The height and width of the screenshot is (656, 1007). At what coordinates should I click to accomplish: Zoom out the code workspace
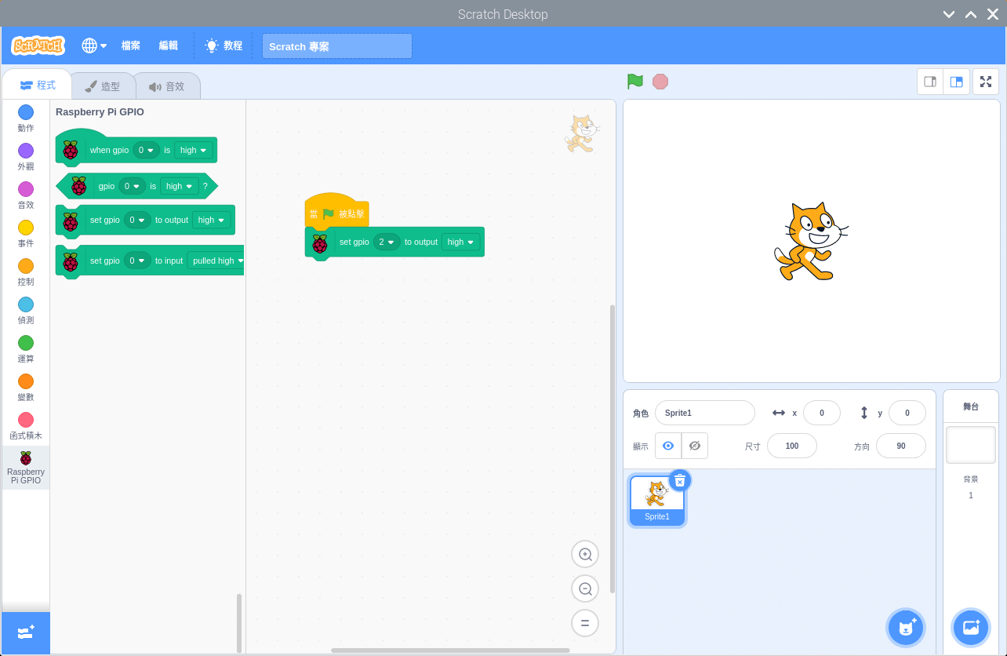[585, 589]
